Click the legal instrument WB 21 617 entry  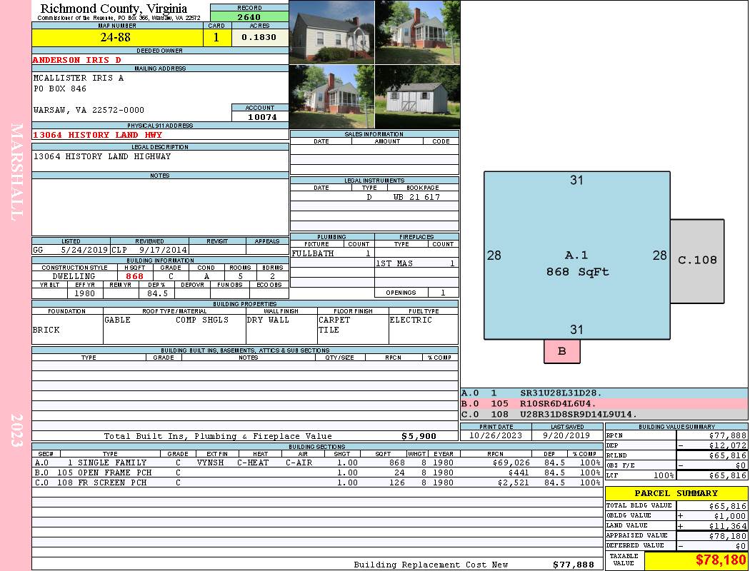[416, 197]
